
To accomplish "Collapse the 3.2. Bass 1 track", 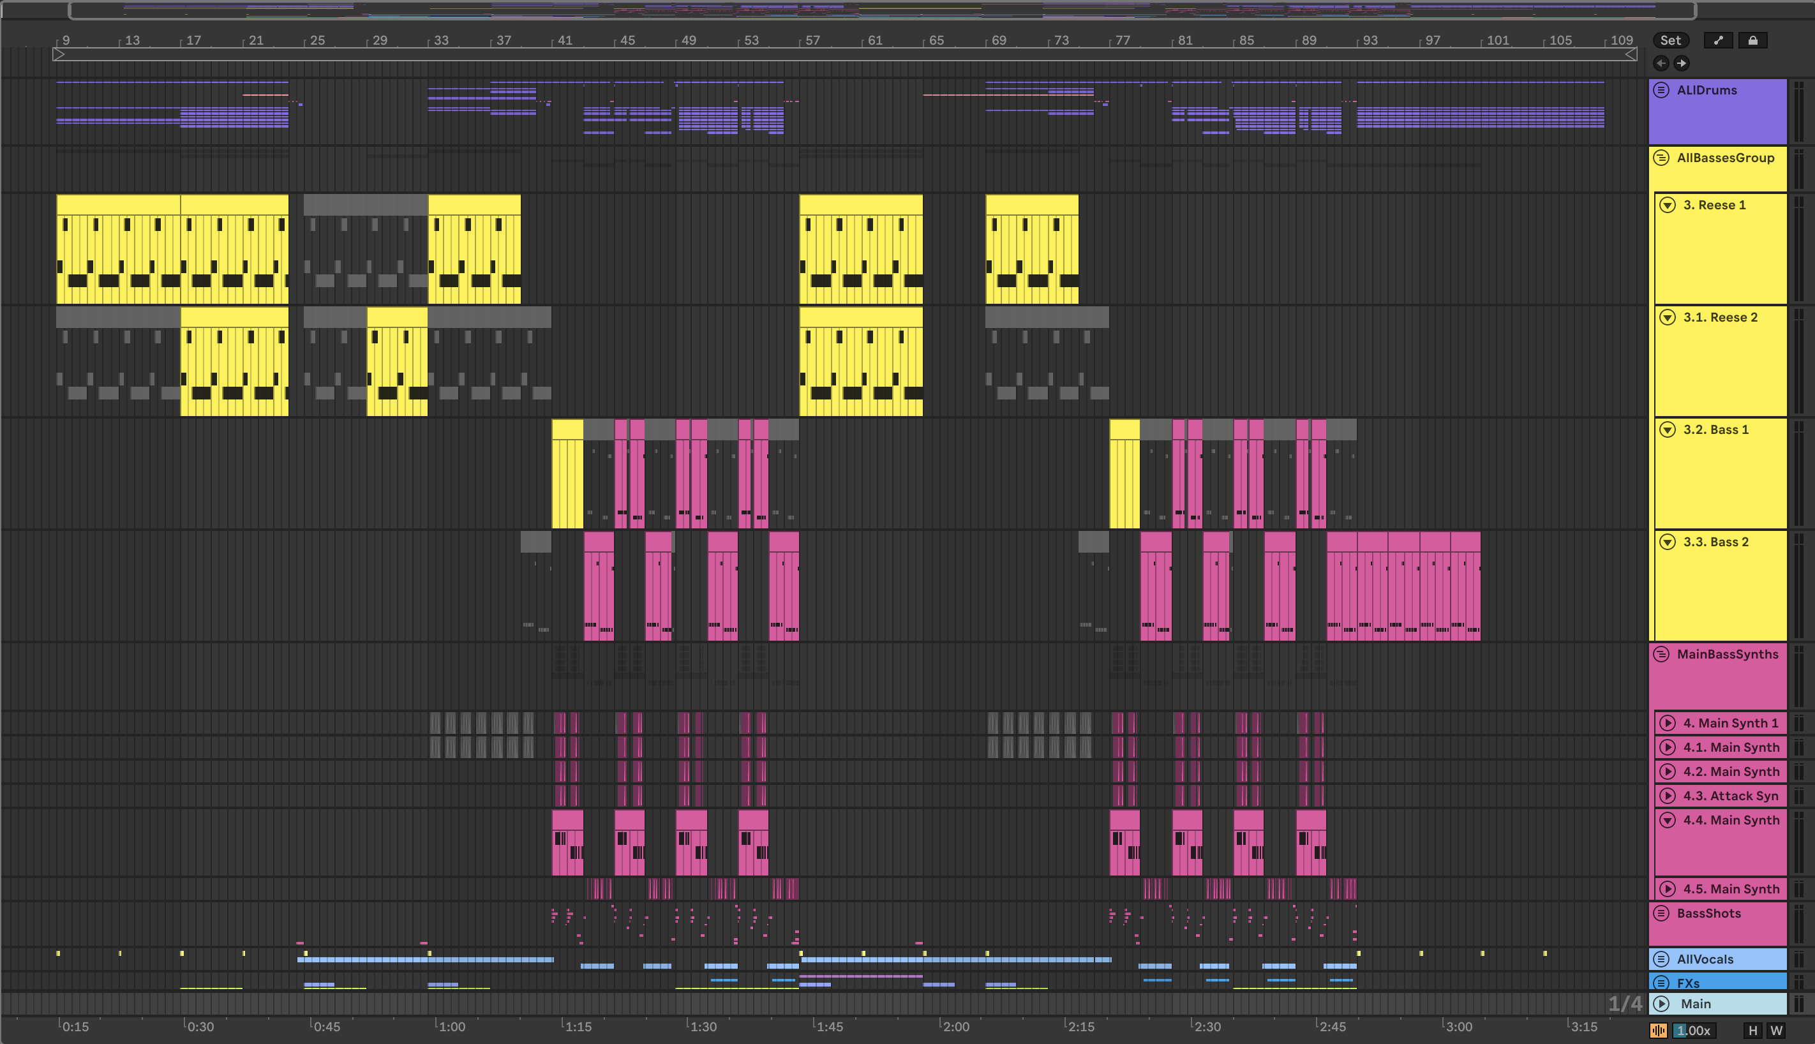I will (1668, 429).
